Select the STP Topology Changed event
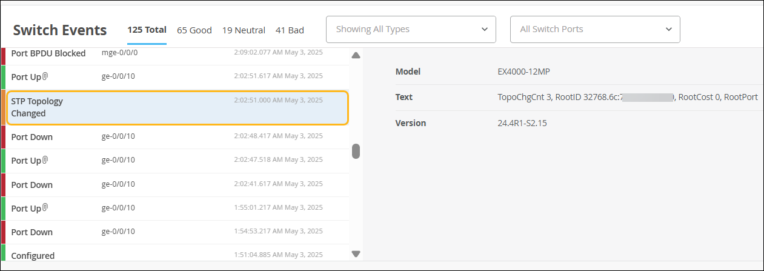This screenshot has height=271, width=764. [177, 107]
